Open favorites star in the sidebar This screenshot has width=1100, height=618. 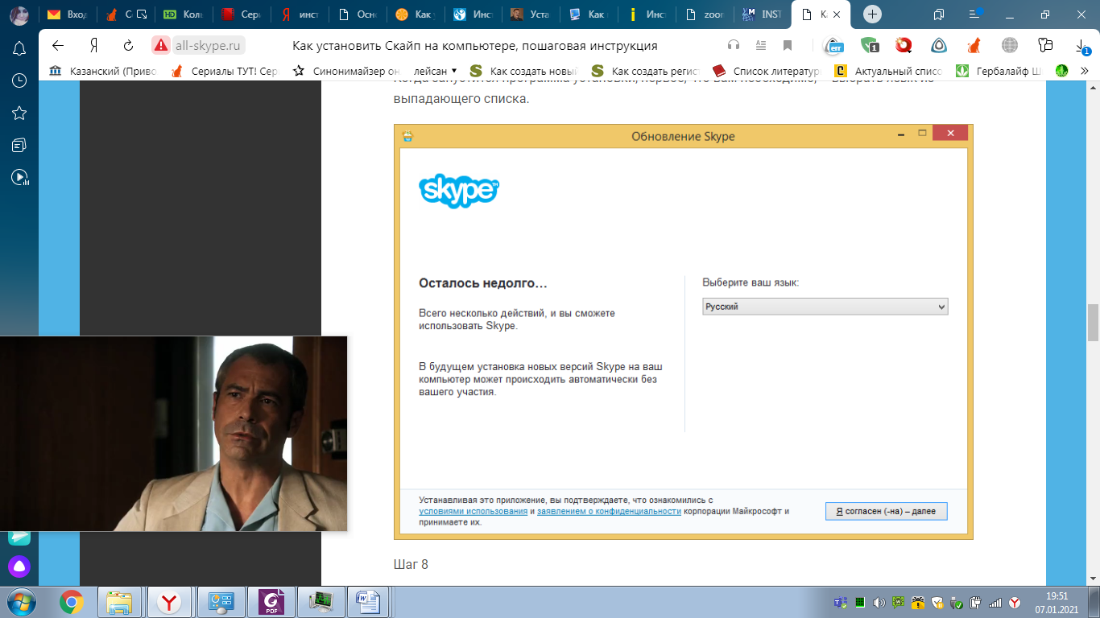pos(19,113)
